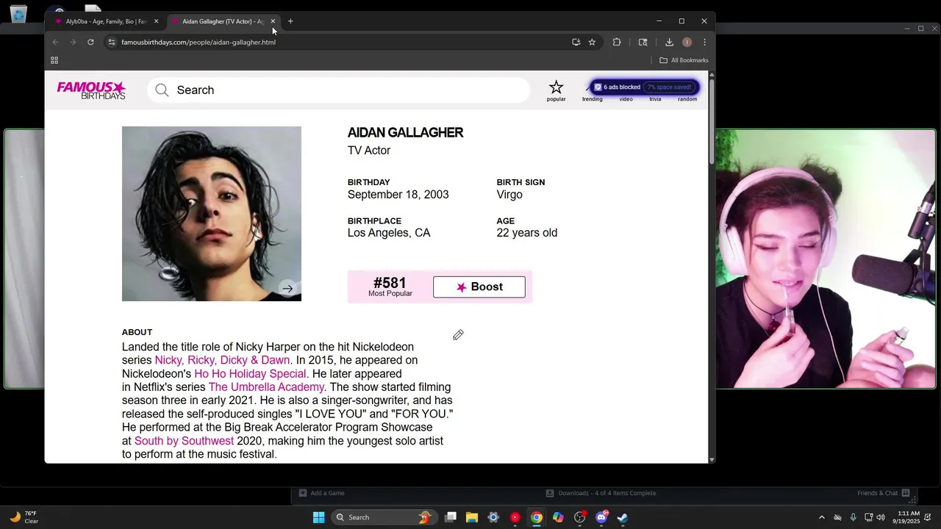
Task: Reload the page
Action: pos(90,42)
